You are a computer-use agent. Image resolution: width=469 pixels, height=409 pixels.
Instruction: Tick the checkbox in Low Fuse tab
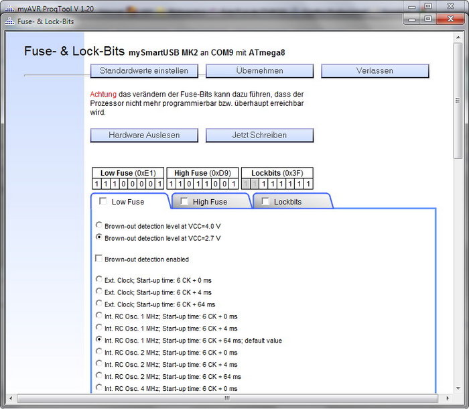(x=103, y=201)
